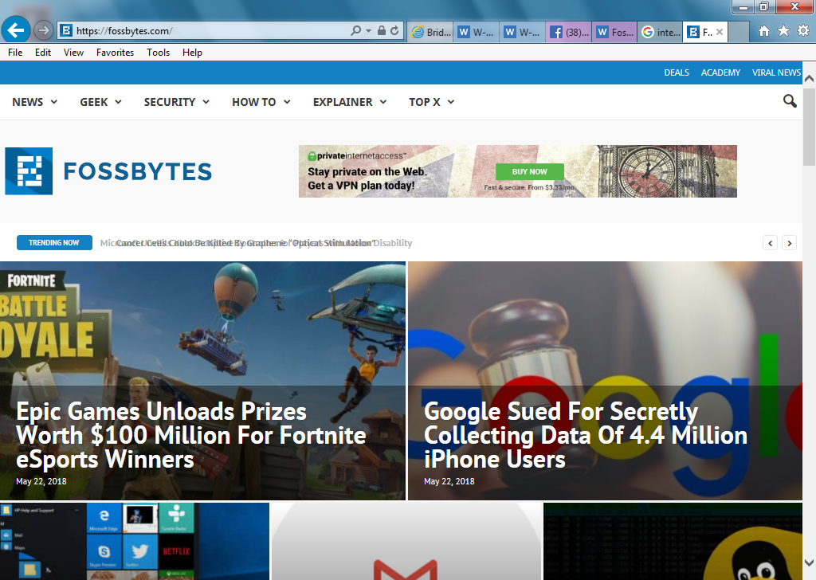Click the page scrollbar up arrow

coord(810,79)
